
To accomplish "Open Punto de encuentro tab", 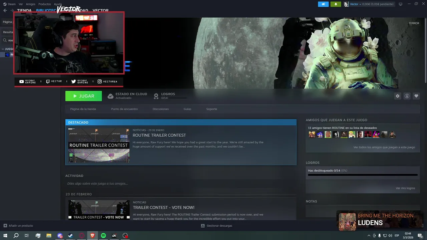I will click(124, 109).
